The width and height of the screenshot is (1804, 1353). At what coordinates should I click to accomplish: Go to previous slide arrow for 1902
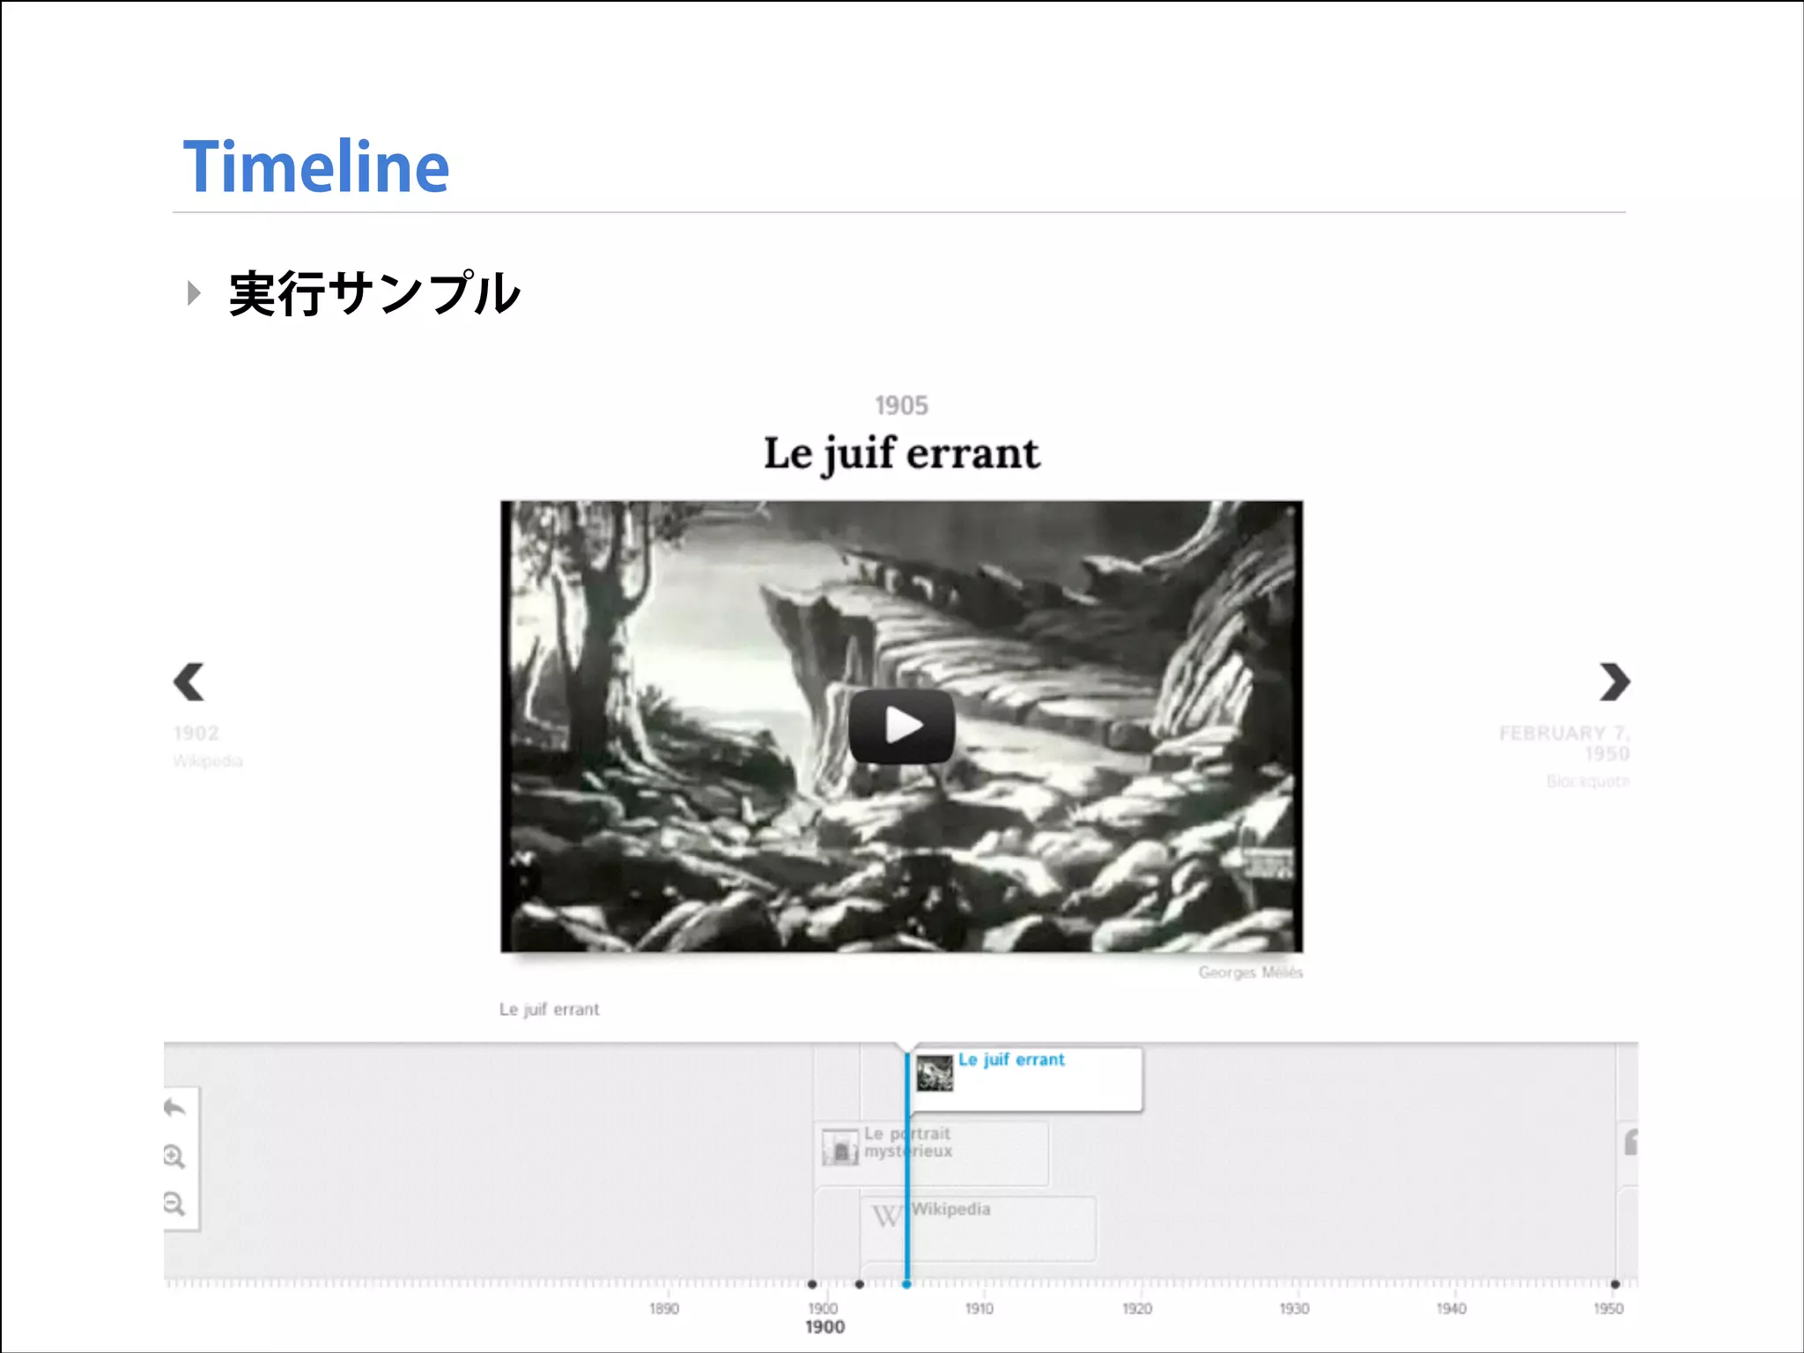189,682
